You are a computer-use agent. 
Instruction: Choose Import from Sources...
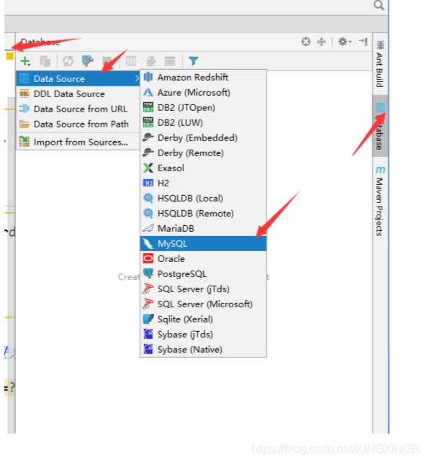(x=78, y=142)
